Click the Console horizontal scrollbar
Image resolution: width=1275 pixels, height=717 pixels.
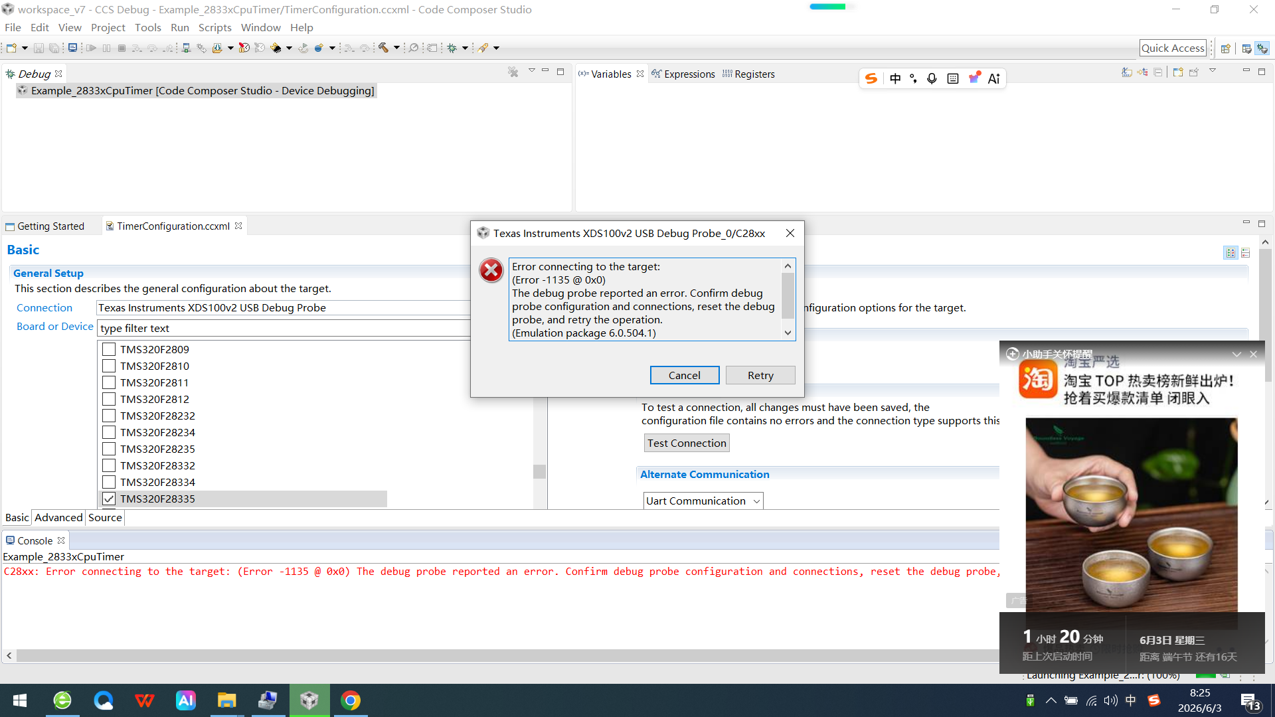(508, 655)
